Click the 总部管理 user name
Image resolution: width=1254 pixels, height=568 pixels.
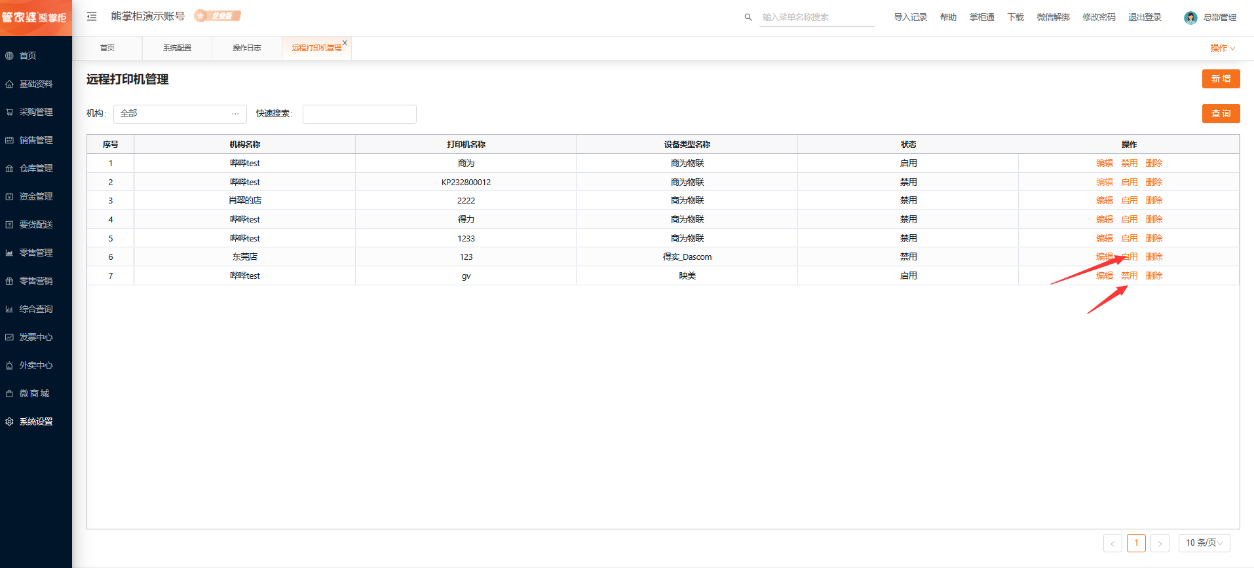tap(1220, 18)
